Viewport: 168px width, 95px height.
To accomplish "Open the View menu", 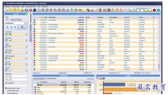I will (x=39, y=7).
